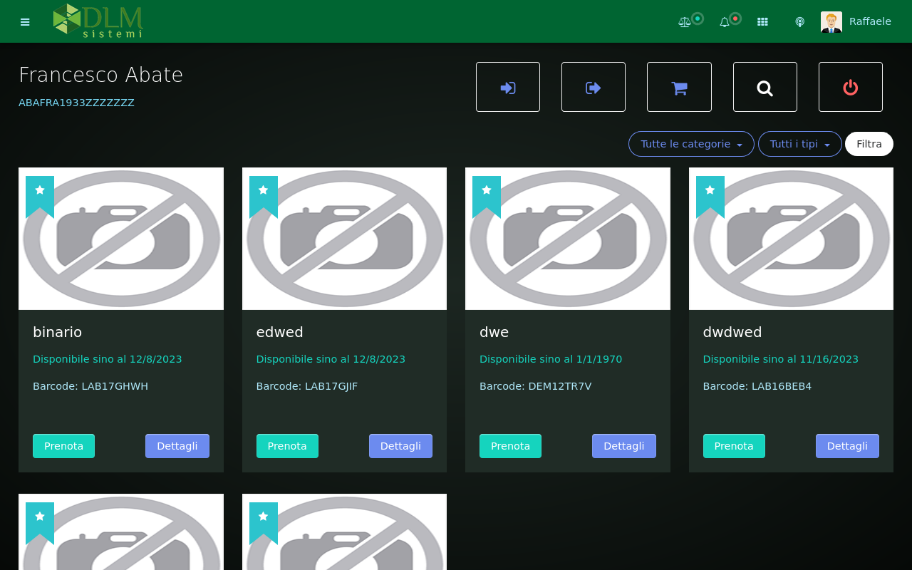Click Prenota for the edwed item

click(287, 446)
